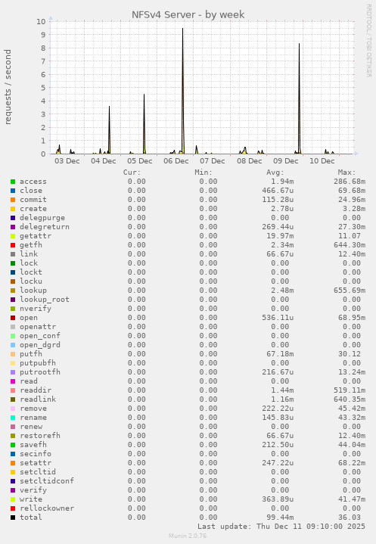Select the 'rellockowner' legend label

[x=47, y=508]
